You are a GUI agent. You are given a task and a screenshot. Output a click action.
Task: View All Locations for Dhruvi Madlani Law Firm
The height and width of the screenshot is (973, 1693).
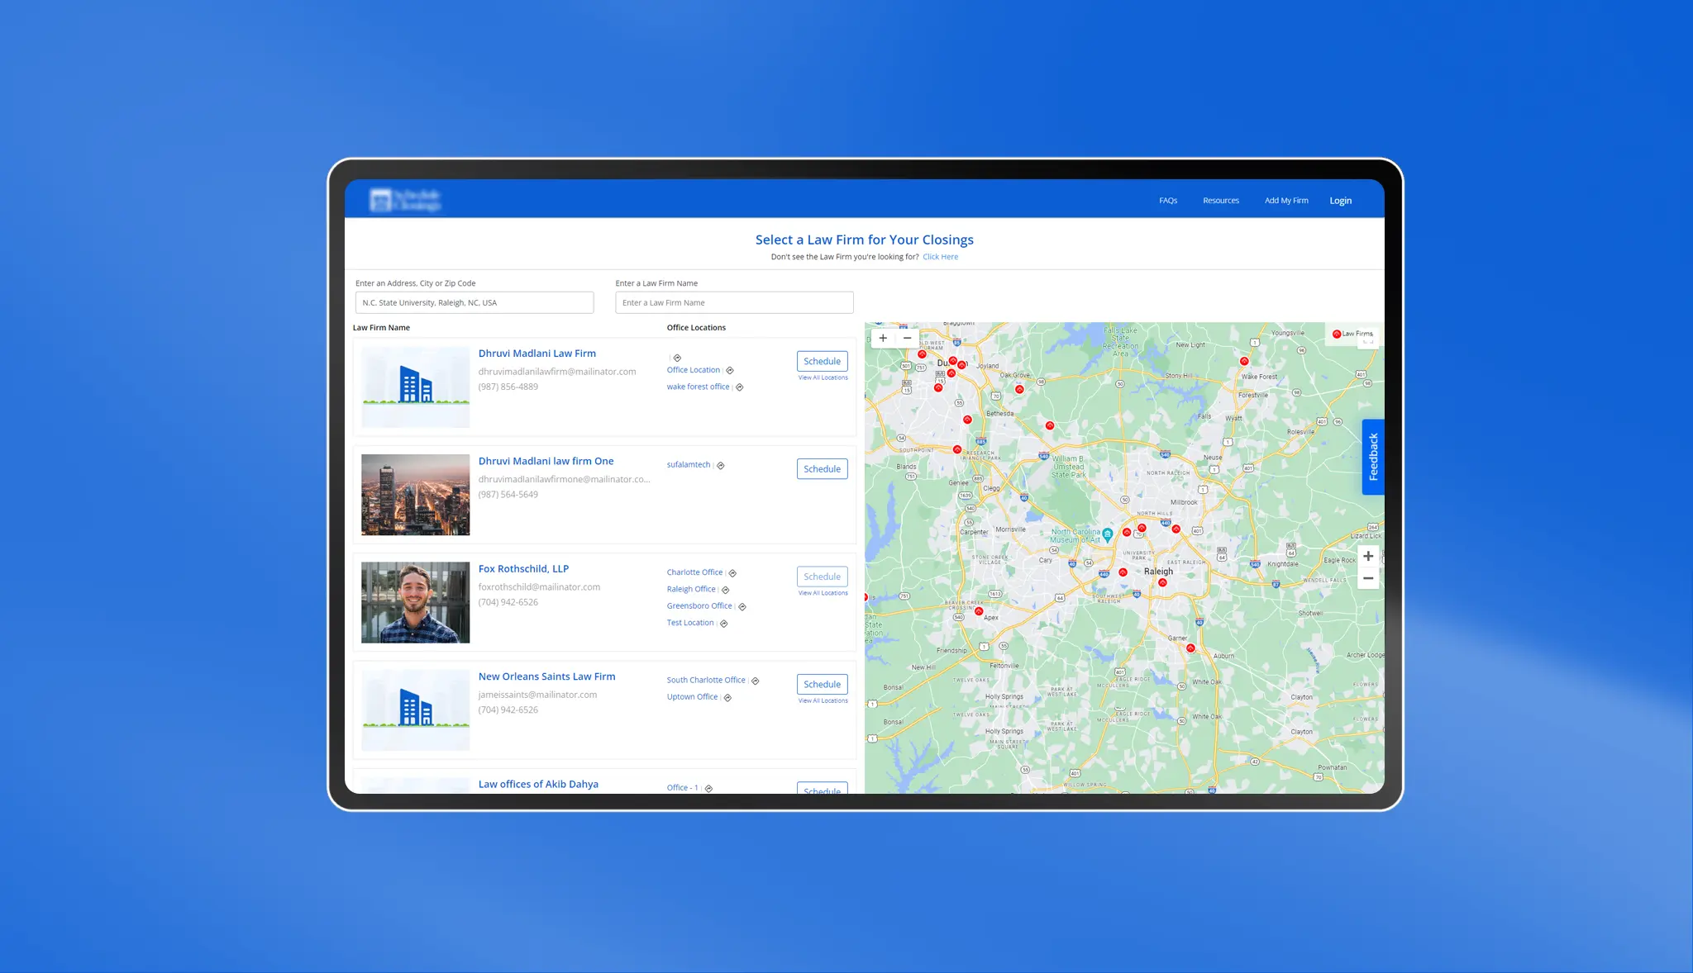pyautogui.click(x=823, y=377)
